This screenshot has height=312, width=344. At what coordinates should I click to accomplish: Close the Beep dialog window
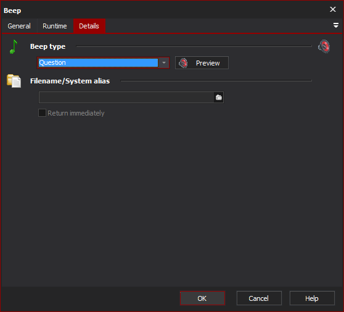[x=333, y=9]
